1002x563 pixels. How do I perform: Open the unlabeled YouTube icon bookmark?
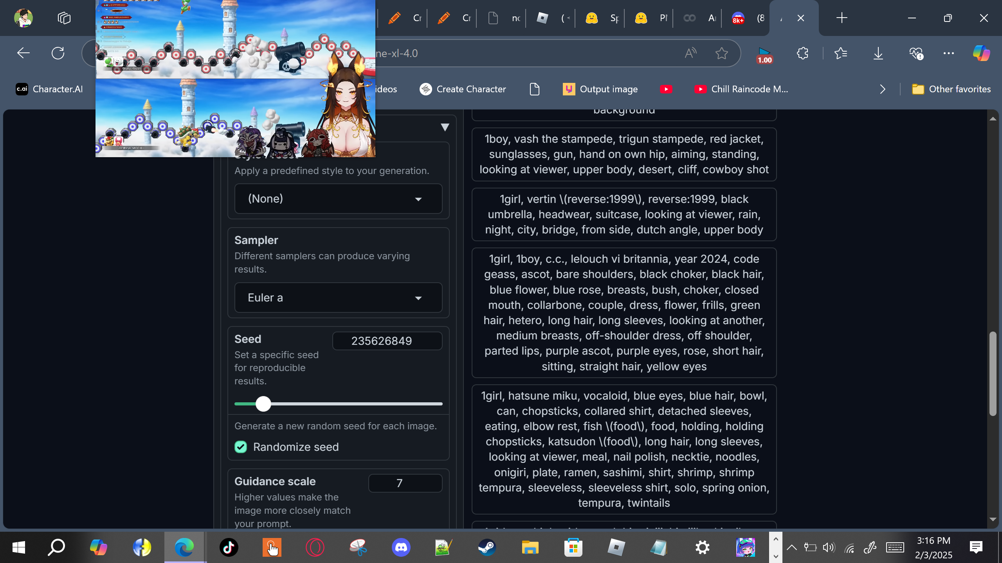[666, 89]
